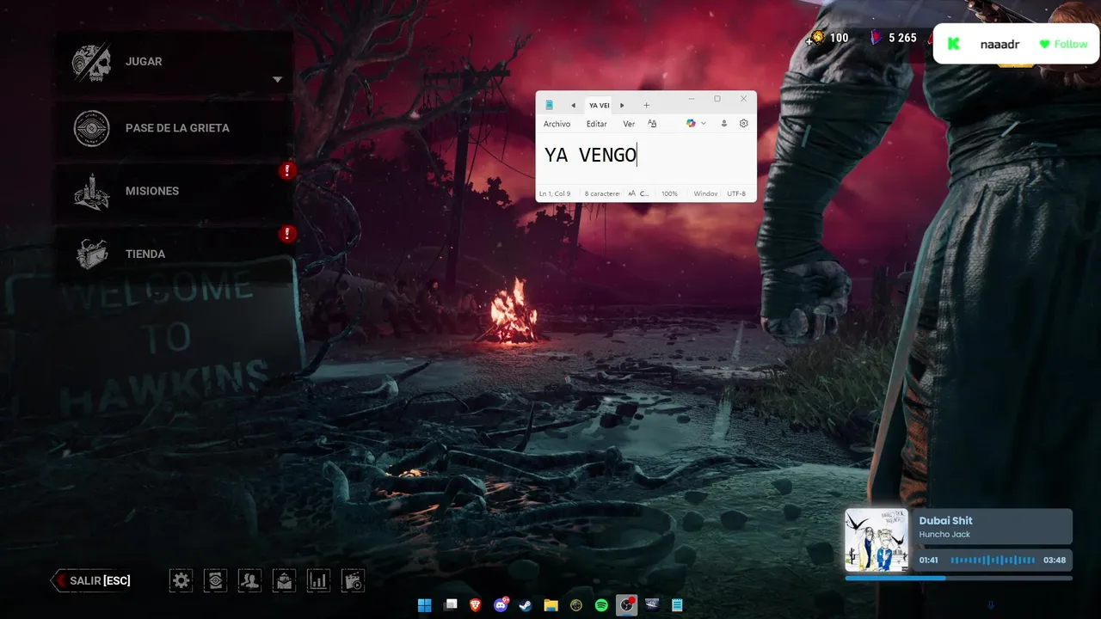Click the Copilot icon in Notepad
Image resolution: width=1101 pixels, height=619 pixels.
tap(691, 124)
